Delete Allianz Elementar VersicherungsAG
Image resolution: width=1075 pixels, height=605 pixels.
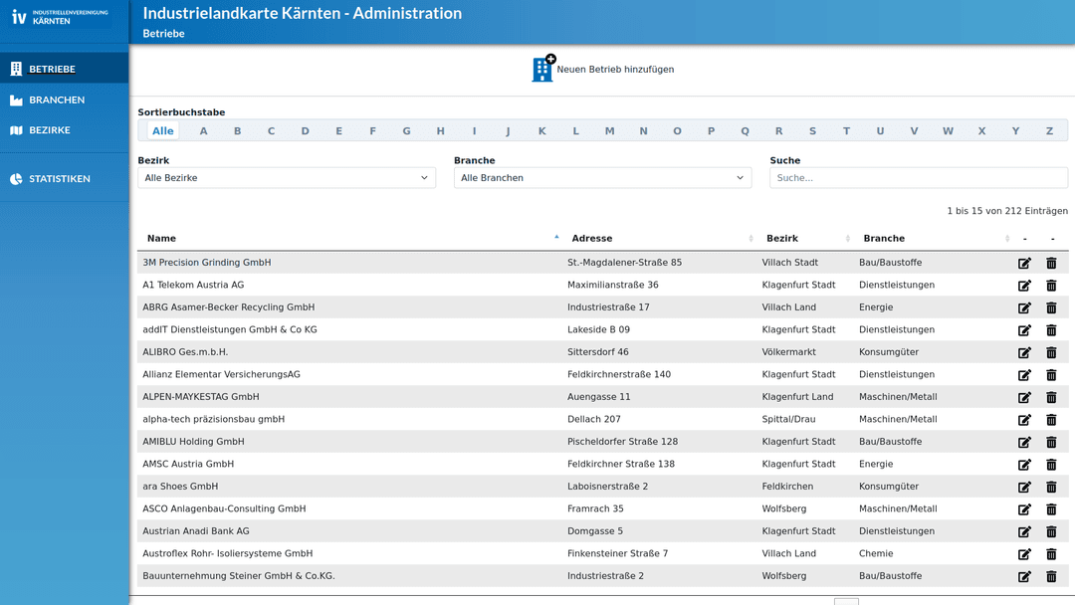(x=1051, y=375)
